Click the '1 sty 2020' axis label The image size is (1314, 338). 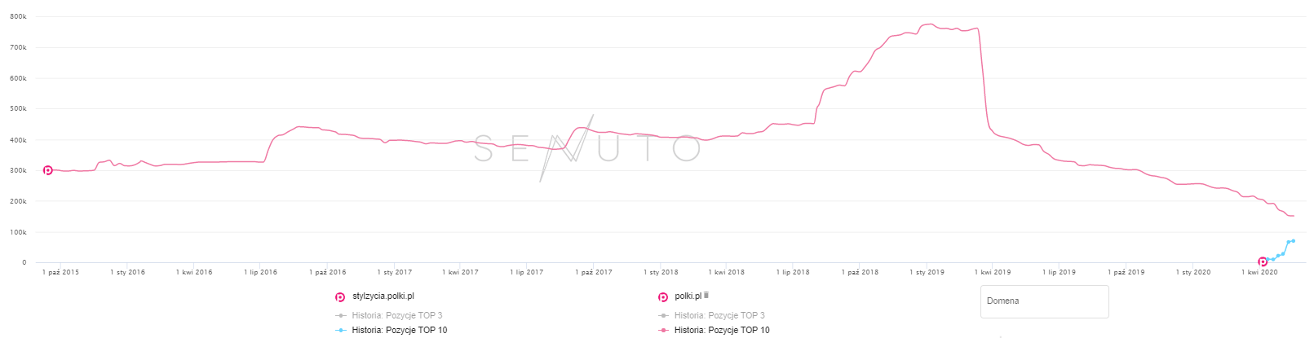click(1192, 272)
